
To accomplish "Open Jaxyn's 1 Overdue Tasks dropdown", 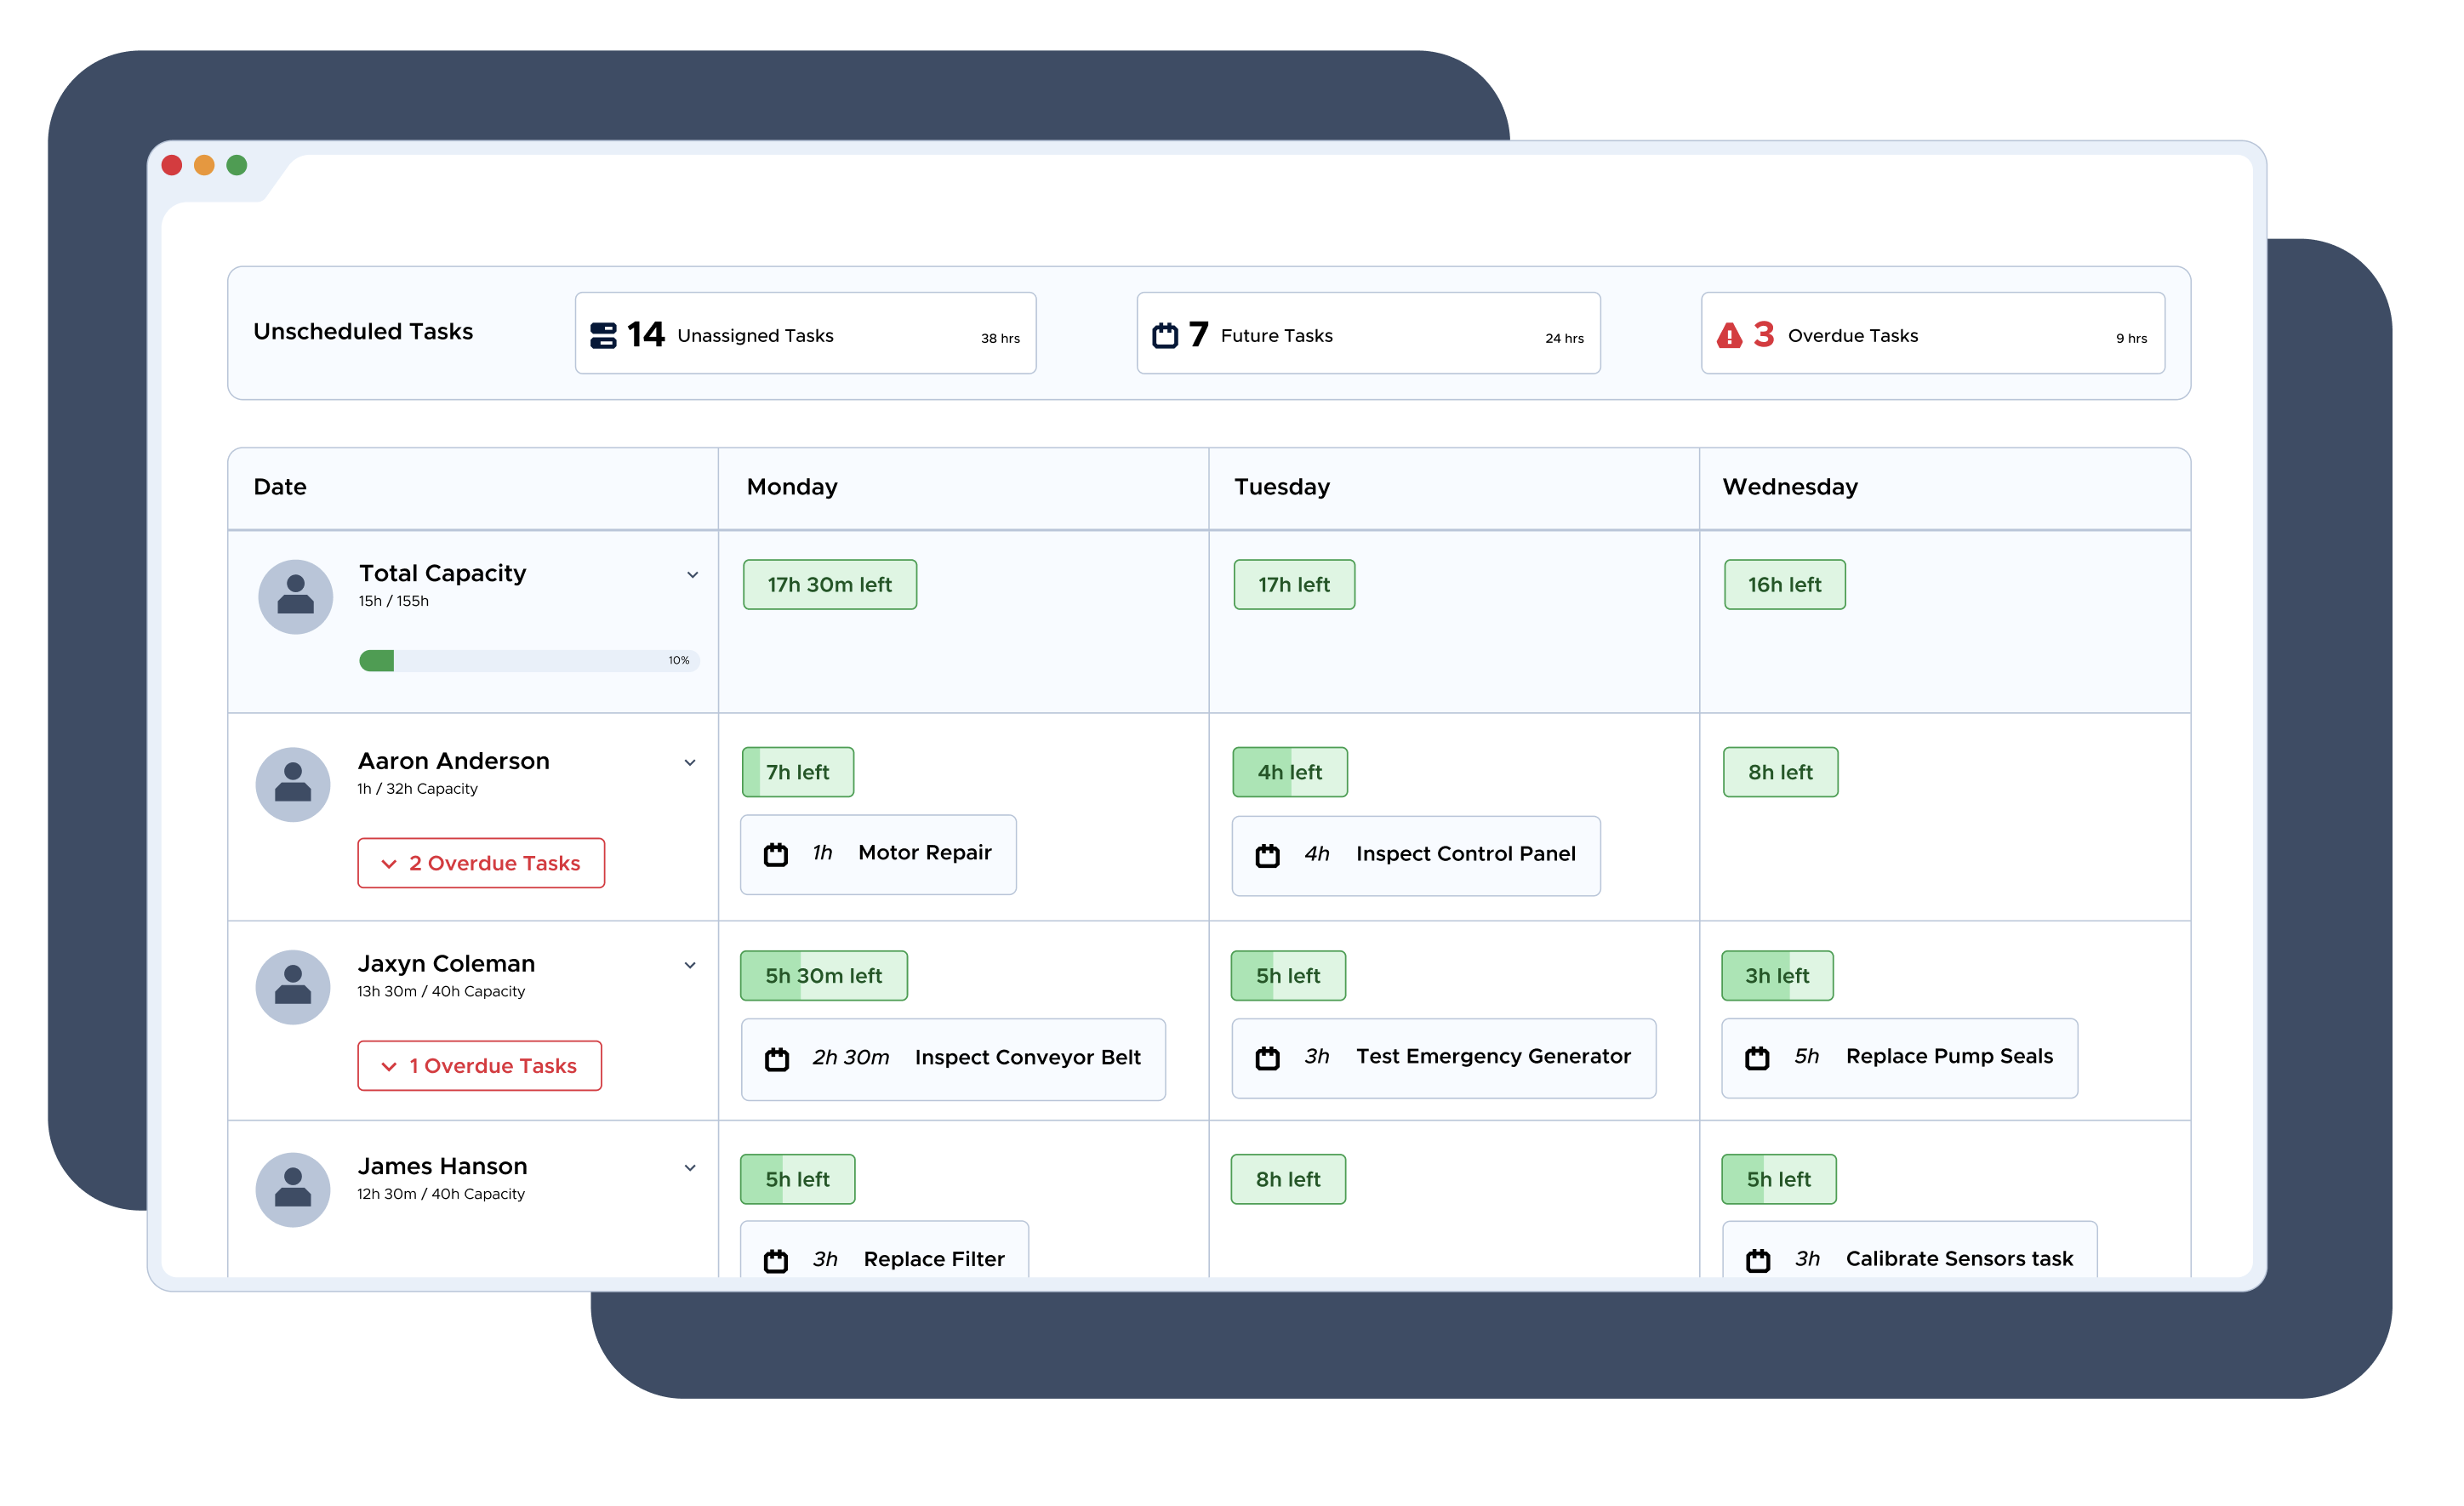I will (480, 1066).
